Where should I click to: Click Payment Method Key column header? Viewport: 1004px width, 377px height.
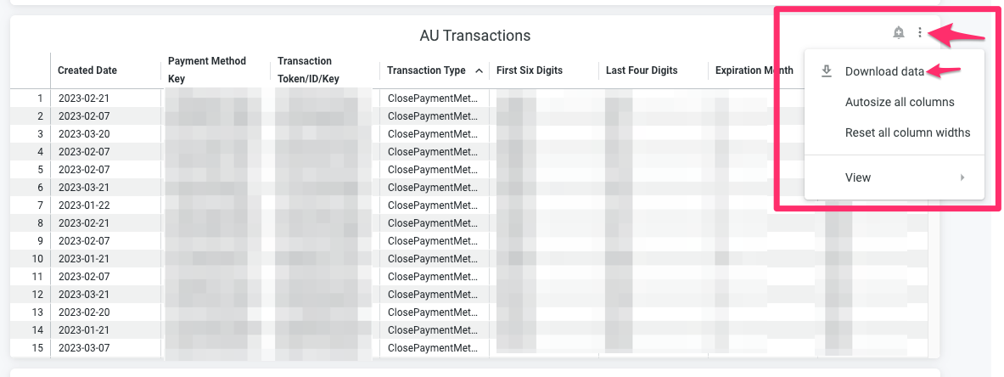coord(207,70)
